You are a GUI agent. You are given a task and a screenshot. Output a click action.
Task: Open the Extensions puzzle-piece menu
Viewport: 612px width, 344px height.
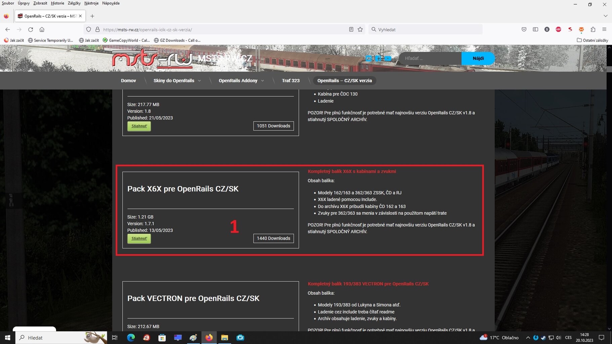pos(593,30)
